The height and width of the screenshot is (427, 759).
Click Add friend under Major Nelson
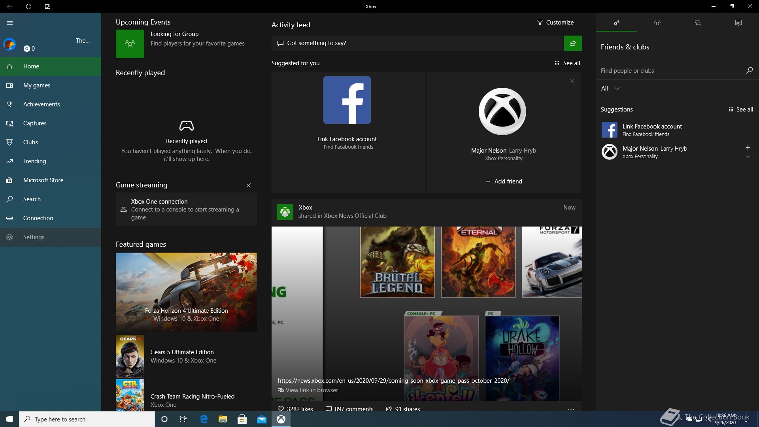point(504,181)
